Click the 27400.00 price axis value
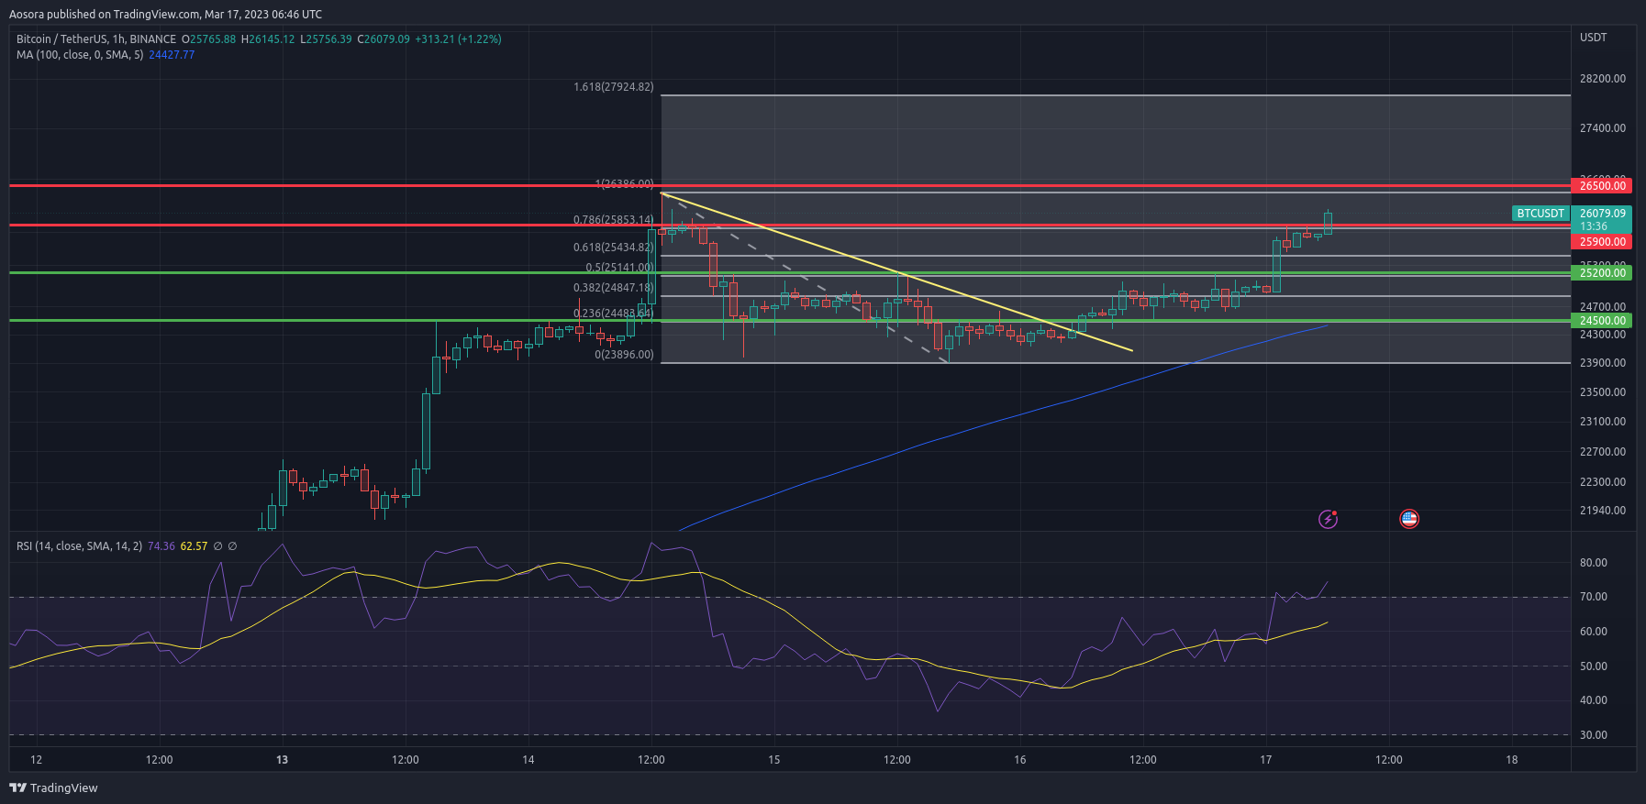 pyautogui.click(x=1602, y=128)
